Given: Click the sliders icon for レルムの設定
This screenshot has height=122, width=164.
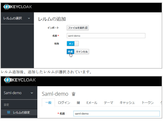Looking at the screenshot, I should pyautogui.click(x=9, y=112).
